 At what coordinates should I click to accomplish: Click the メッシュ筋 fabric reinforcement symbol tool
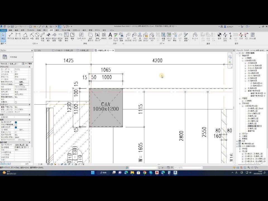click(x=252, y=36)
